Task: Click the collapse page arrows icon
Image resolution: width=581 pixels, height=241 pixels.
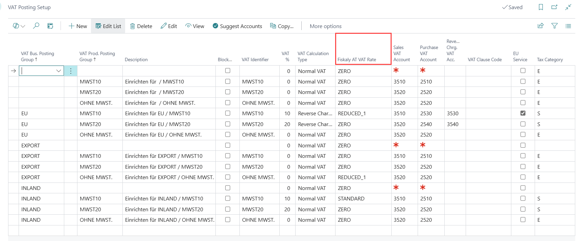Action: click(568, 7)
